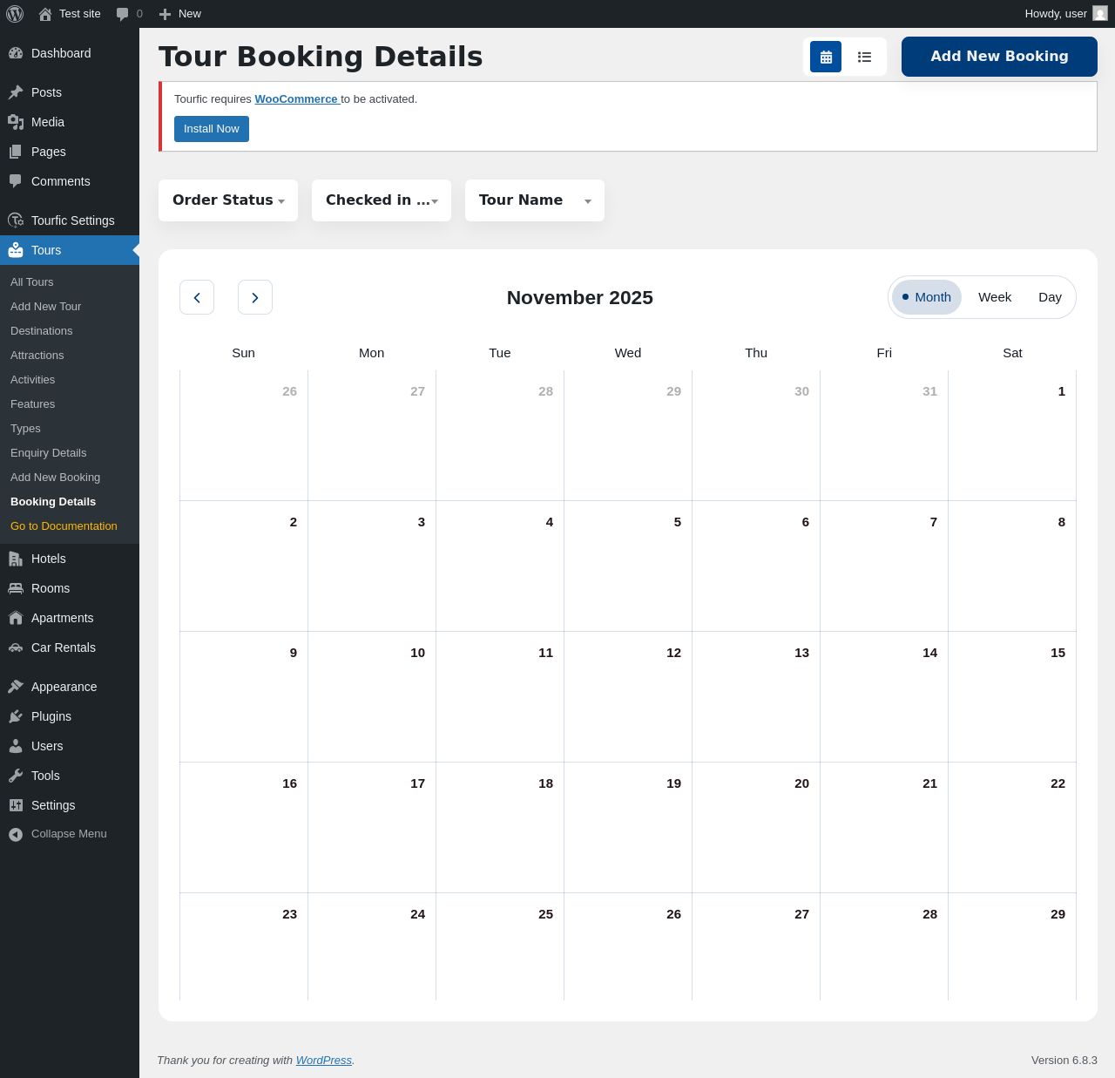Open the Plugins admin menu

[x=51, y=716]
